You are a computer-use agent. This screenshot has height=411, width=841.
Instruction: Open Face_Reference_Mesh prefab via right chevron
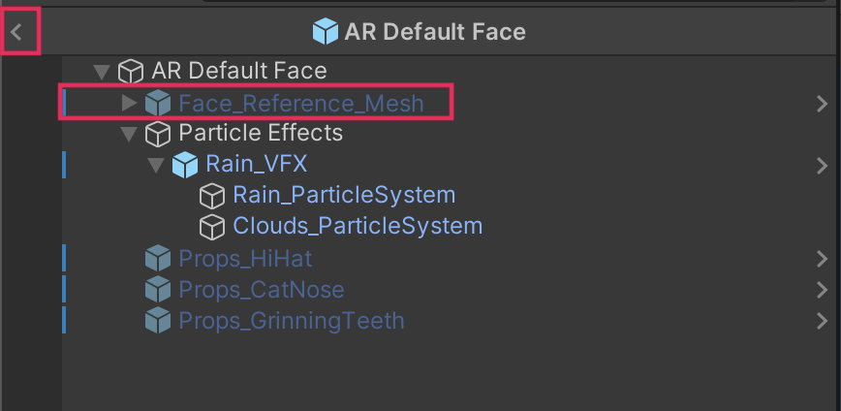pos(822,103)
